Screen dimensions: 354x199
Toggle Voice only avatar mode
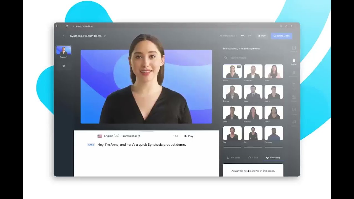pos(273,157)
